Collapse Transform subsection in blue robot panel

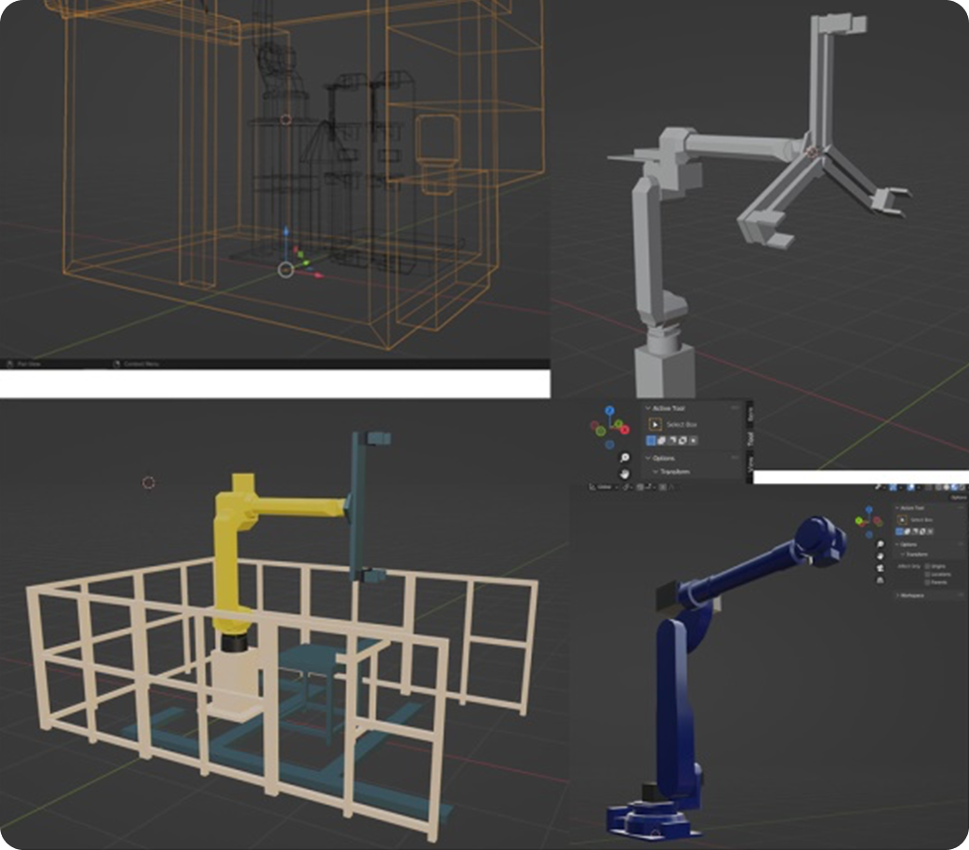coord(903,555)
